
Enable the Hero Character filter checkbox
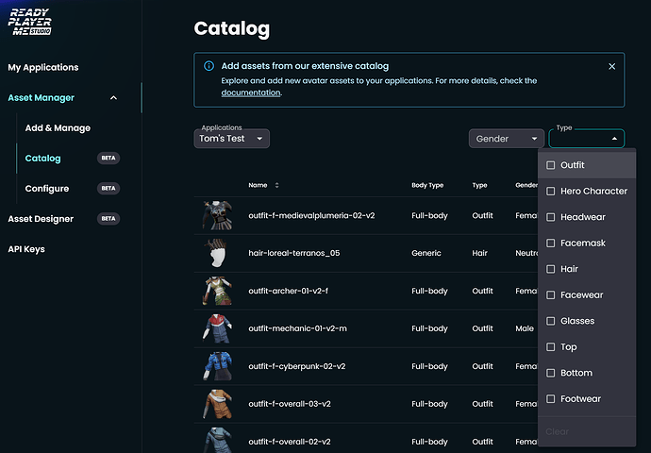click(x=551, y=192)
